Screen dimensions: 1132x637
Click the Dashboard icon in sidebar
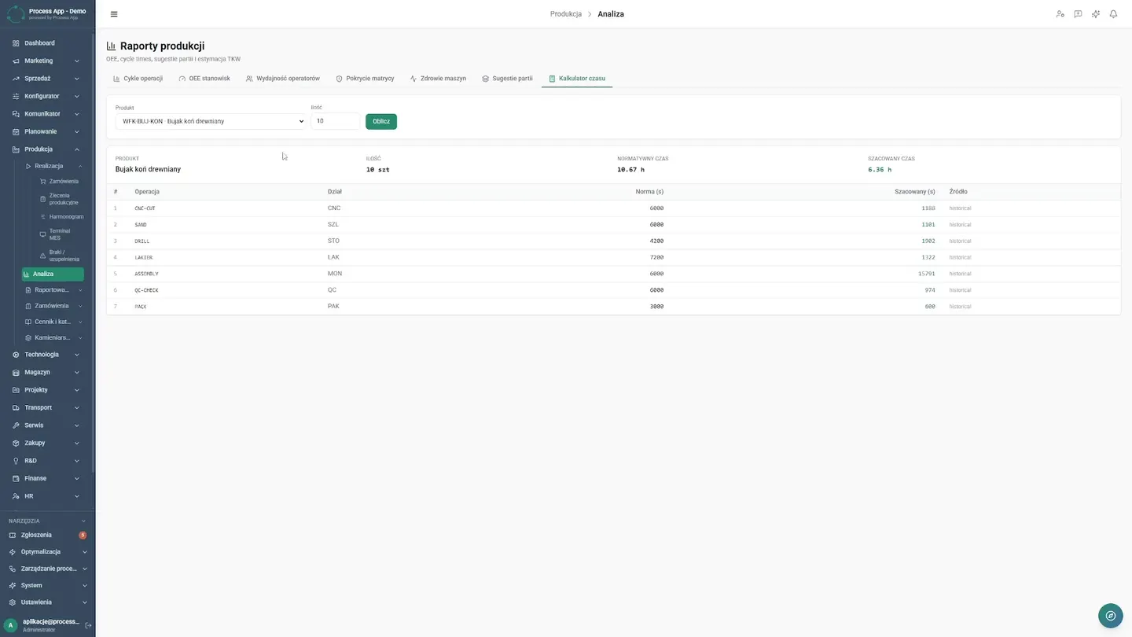[x=16, y=43]
